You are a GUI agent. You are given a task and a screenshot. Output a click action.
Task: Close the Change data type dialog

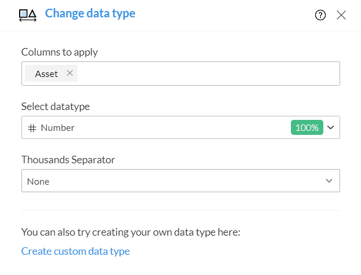point(341,15)
